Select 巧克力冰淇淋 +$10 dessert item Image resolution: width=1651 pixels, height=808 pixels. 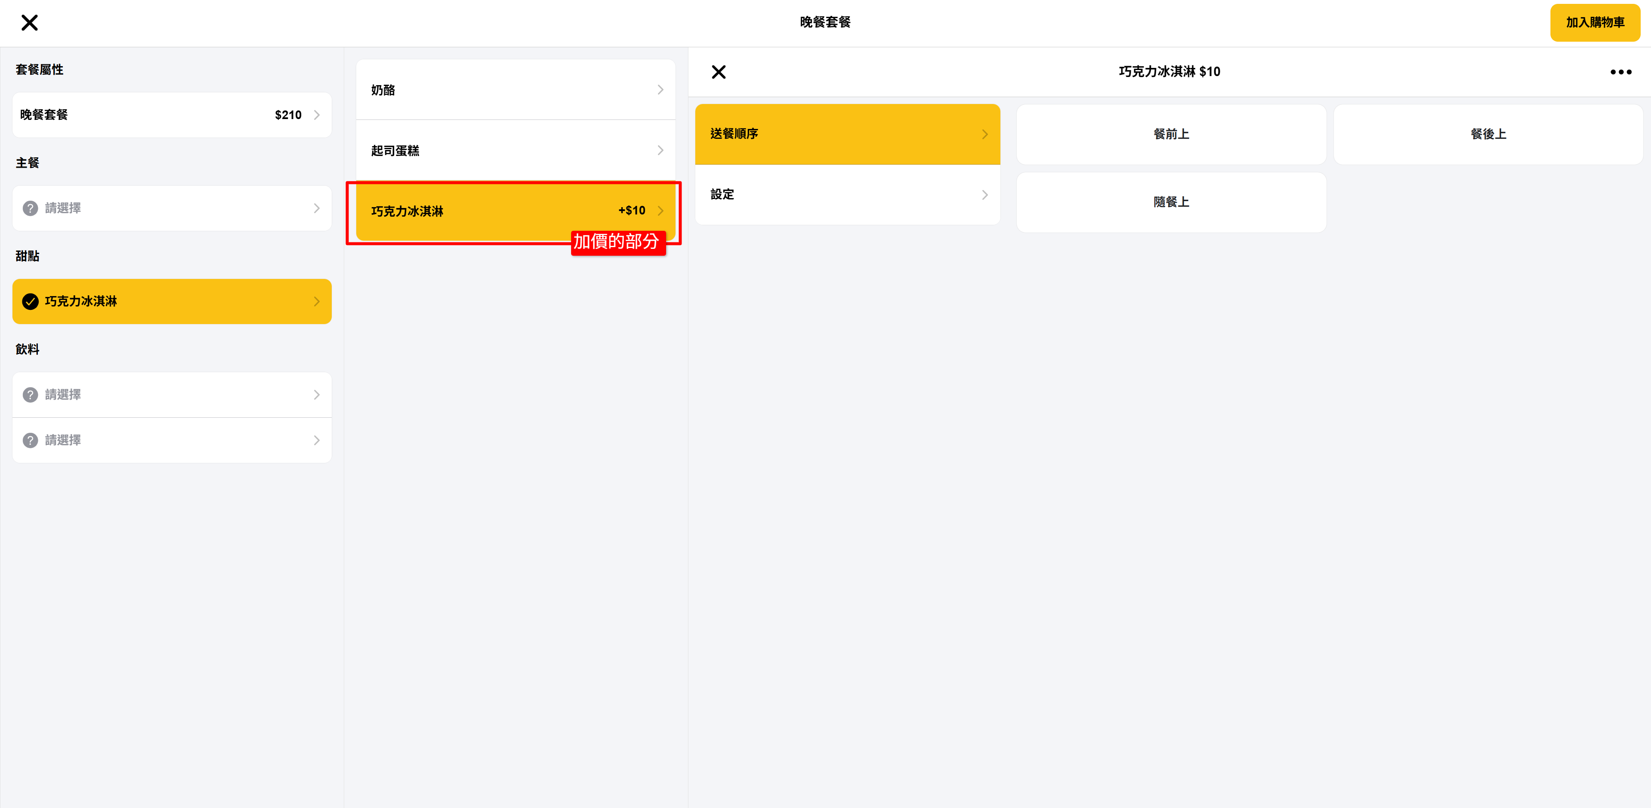[515, 211]
